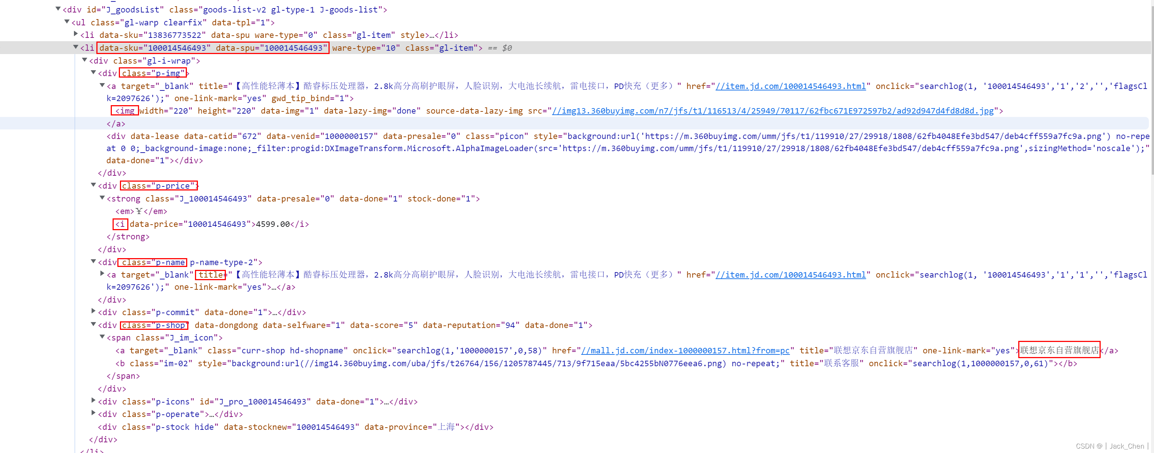Click the shop name text 联想京东自营旗舰店 before </a>

[x=1059, y=350]
